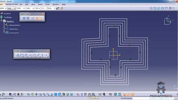Select the Axis tool in Profile
The width and height of the screenshot is (178, 100).
[42, 55]
